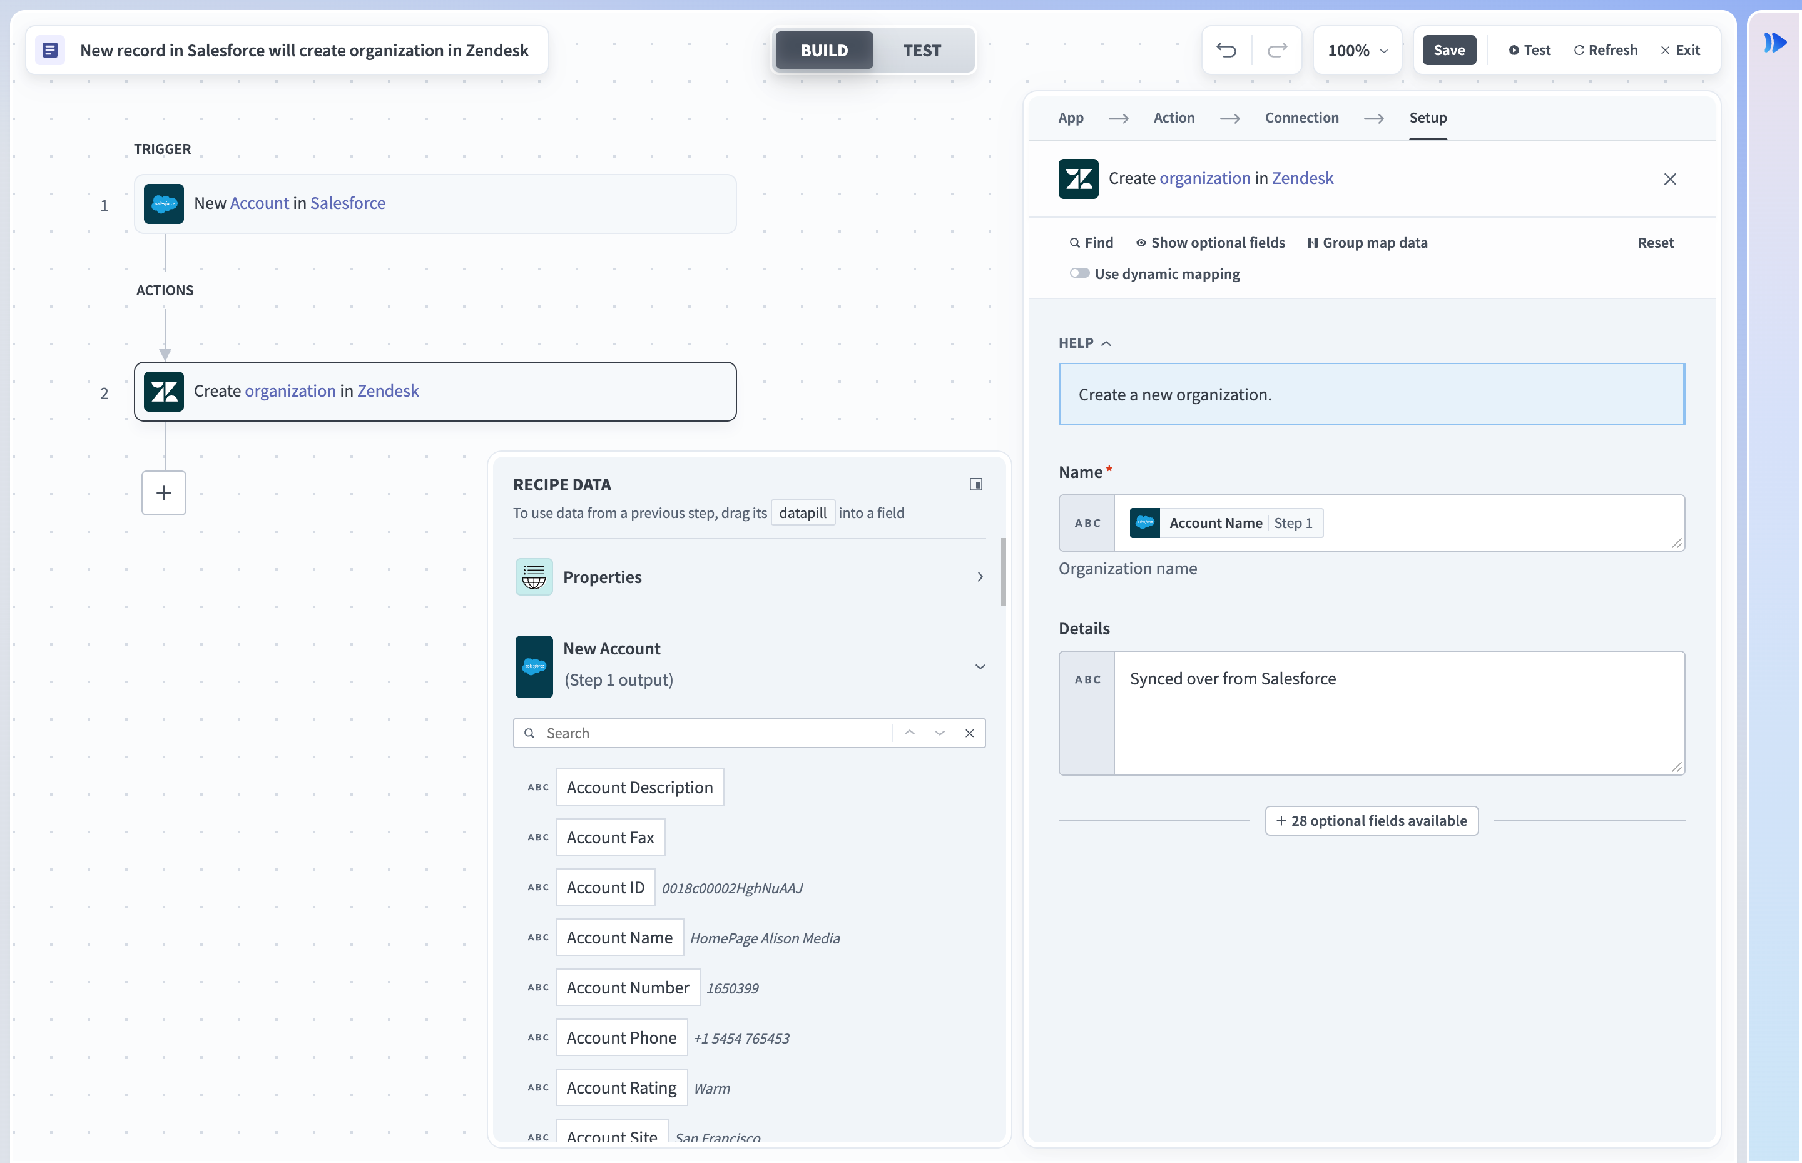The width and height of the screenshot is (1802, 1163).
Task: Click the Recipe Data panel dock icon
Action: (x=975, y=484)
